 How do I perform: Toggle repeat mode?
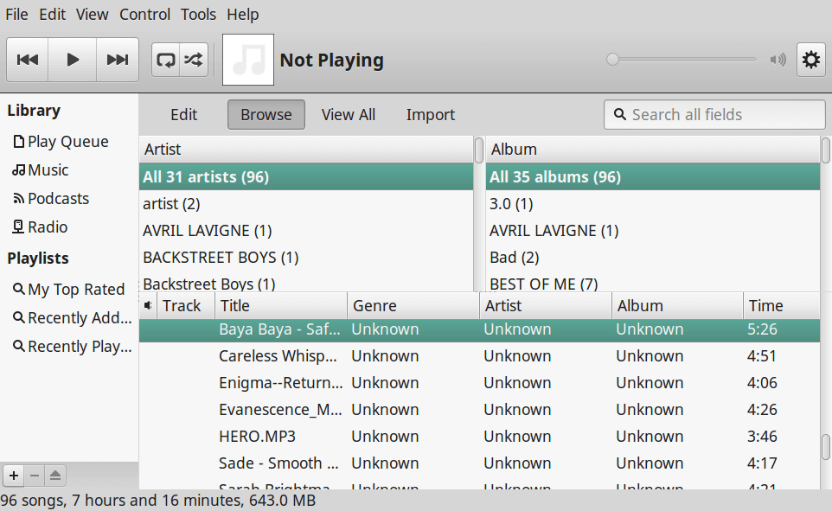(166, 60)
